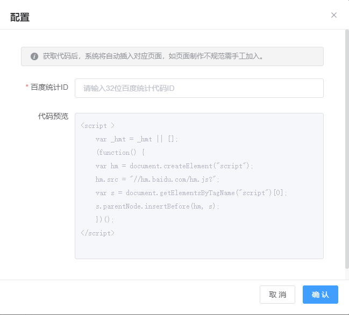
Task: Click the var _hmt code line
Action: coord(137,139)
